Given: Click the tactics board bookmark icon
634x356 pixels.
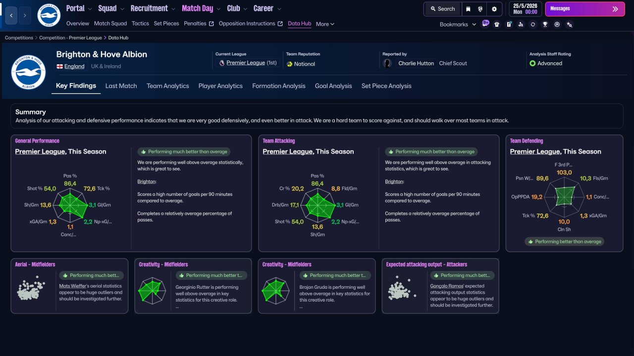Looking at the screenshot, I should point(509,24).
